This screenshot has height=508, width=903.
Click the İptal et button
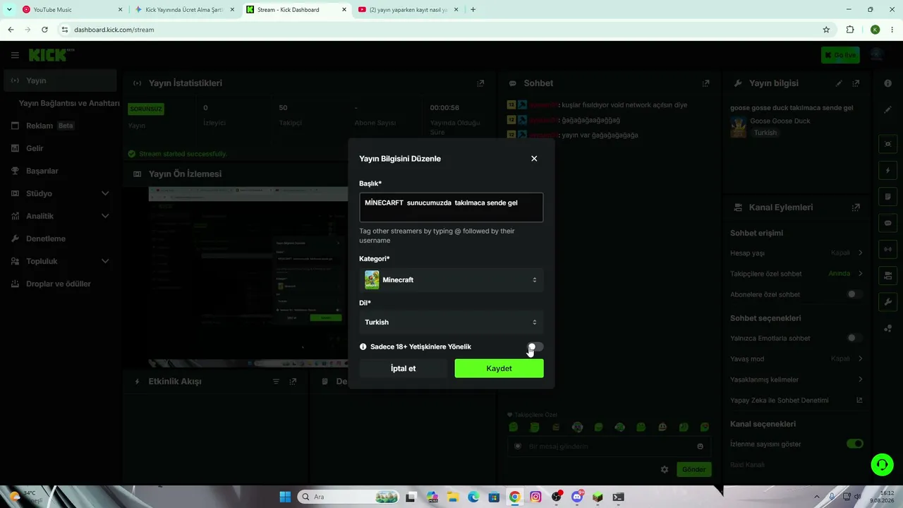(x=403, y=368)
